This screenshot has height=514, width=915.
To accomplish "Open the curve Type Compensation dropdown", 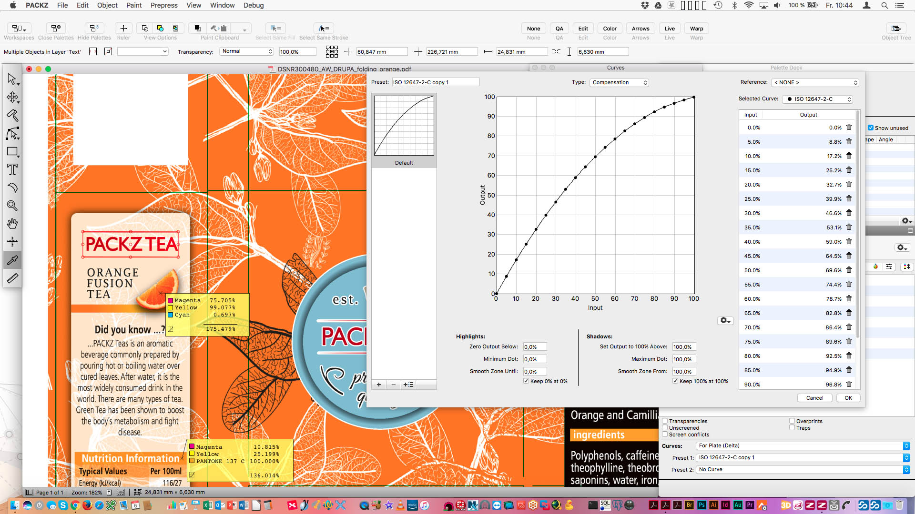I will [x=619, y=82].
